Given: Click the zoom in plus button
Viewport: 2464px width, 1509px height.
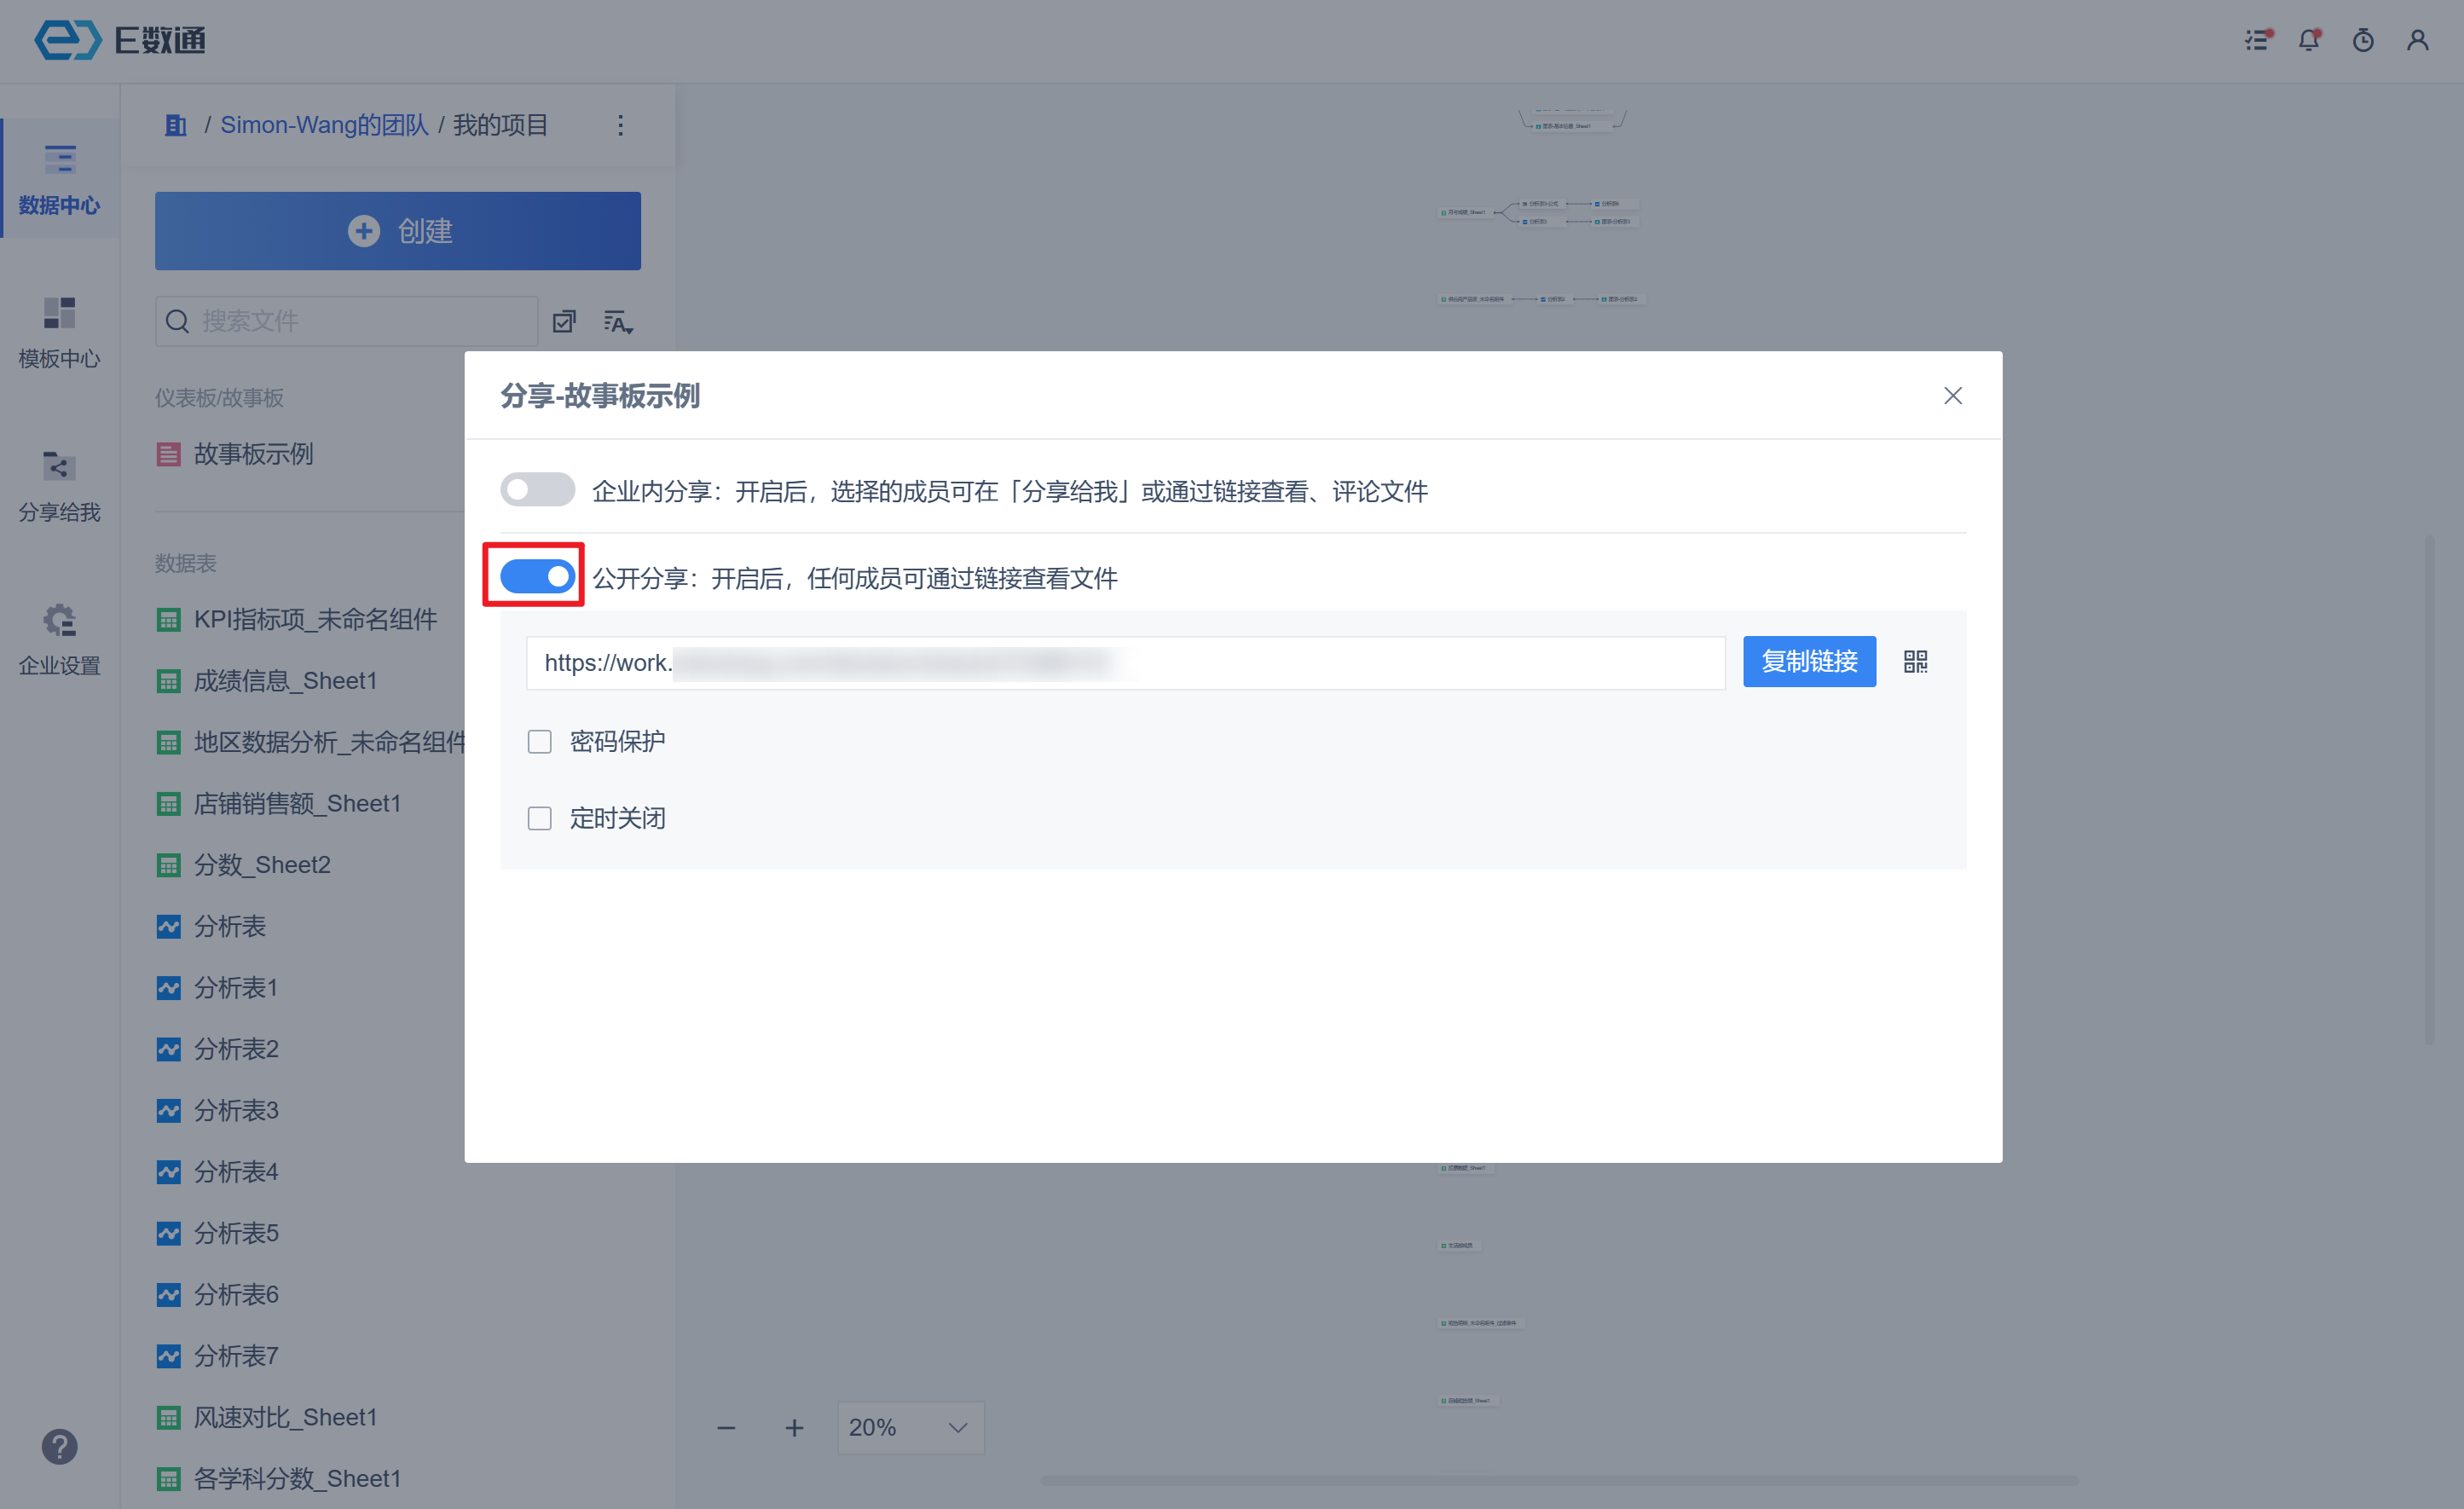Looking at the screenshot, I should [794, 1428].
